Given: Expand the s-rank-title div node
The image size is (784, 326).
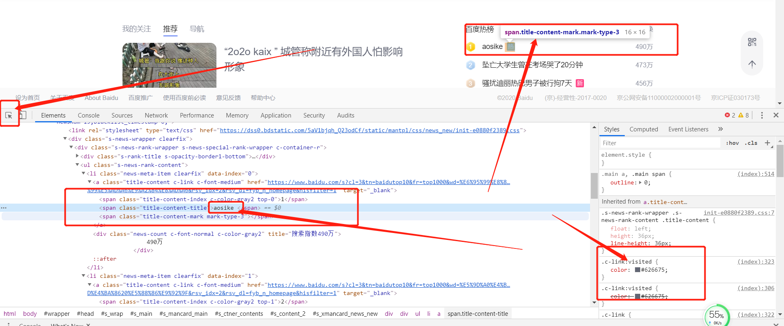Looking at the screenshot, I should (x=77, y=156).
